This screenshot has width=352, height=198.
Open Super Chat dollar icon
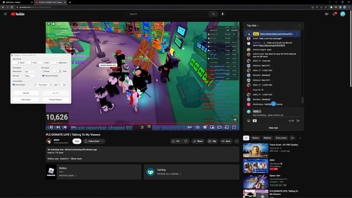[255, 121]
